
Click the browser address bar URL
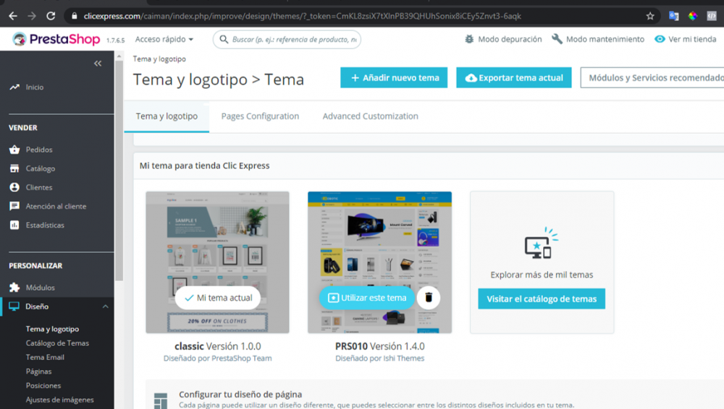(303, 16)
